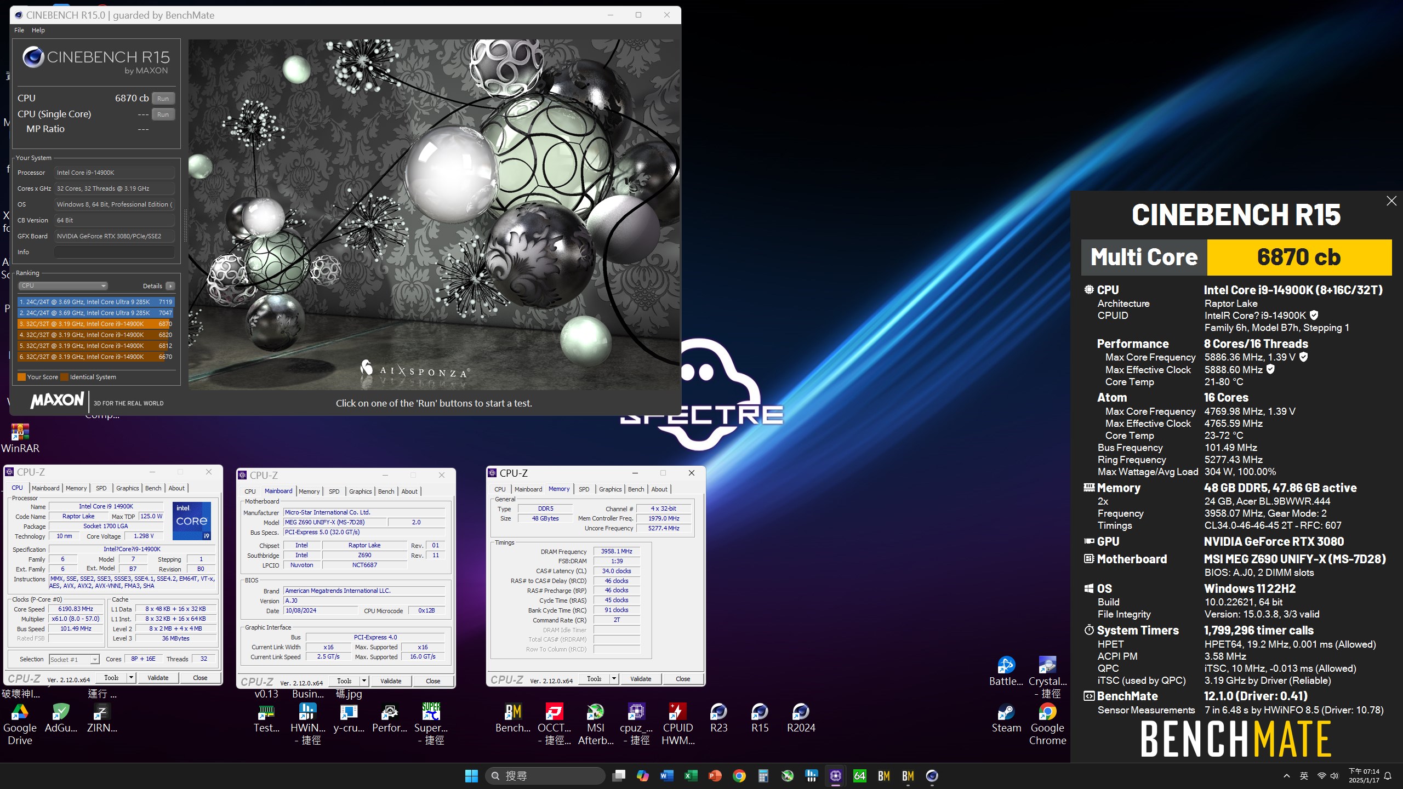Open Task View on taskbar
The width and height of the screenshot is (1403, 789).
tap(618, 776)
